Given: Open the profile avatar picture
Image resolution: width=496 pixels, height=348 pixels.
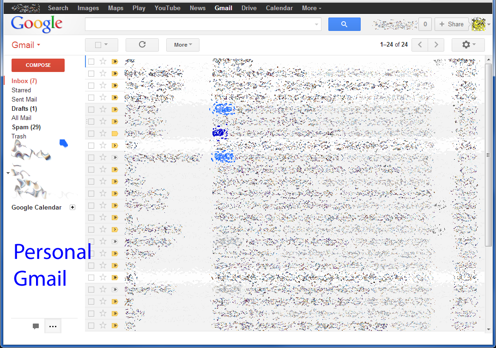Looking at the screenshot, I should [x=478, y=24].
